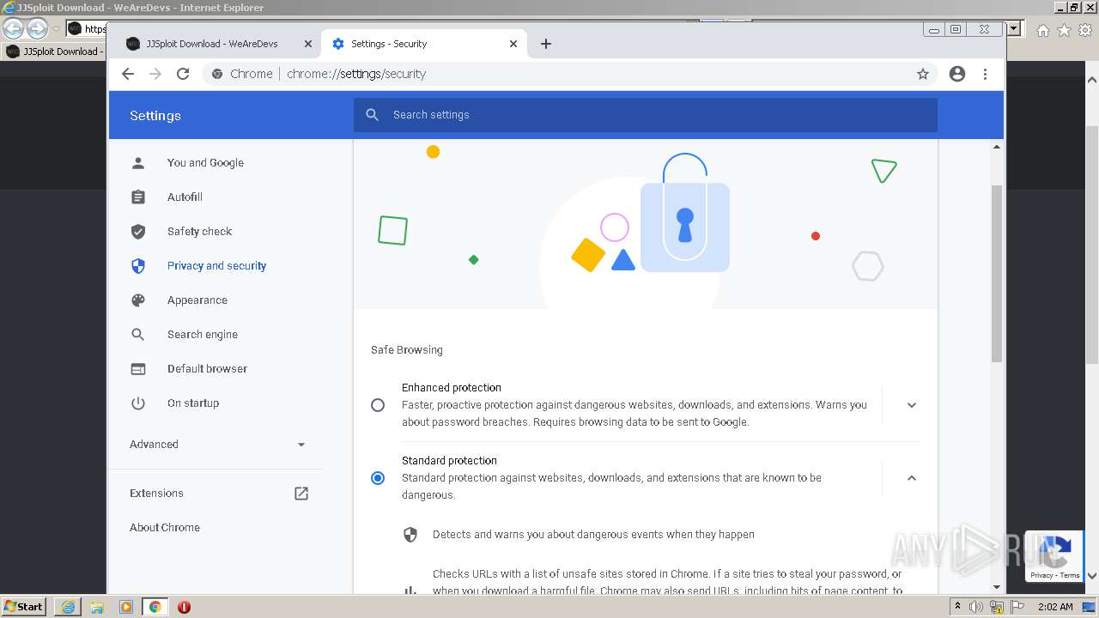
Task: Open the Windows Start menu
Action: (24, 606)
